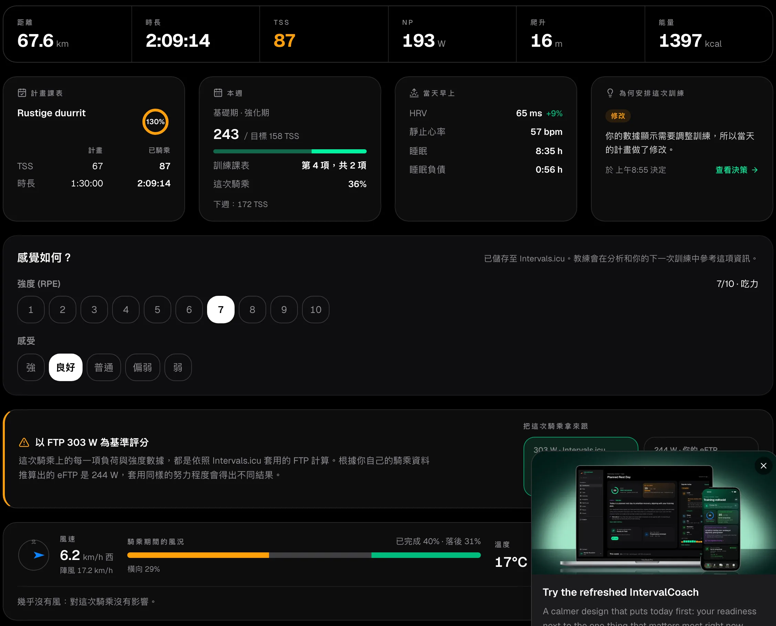This screenshot has height=626, width=776.
Task: Open the 查看決策 link
Action: click(x=736, y=170)
